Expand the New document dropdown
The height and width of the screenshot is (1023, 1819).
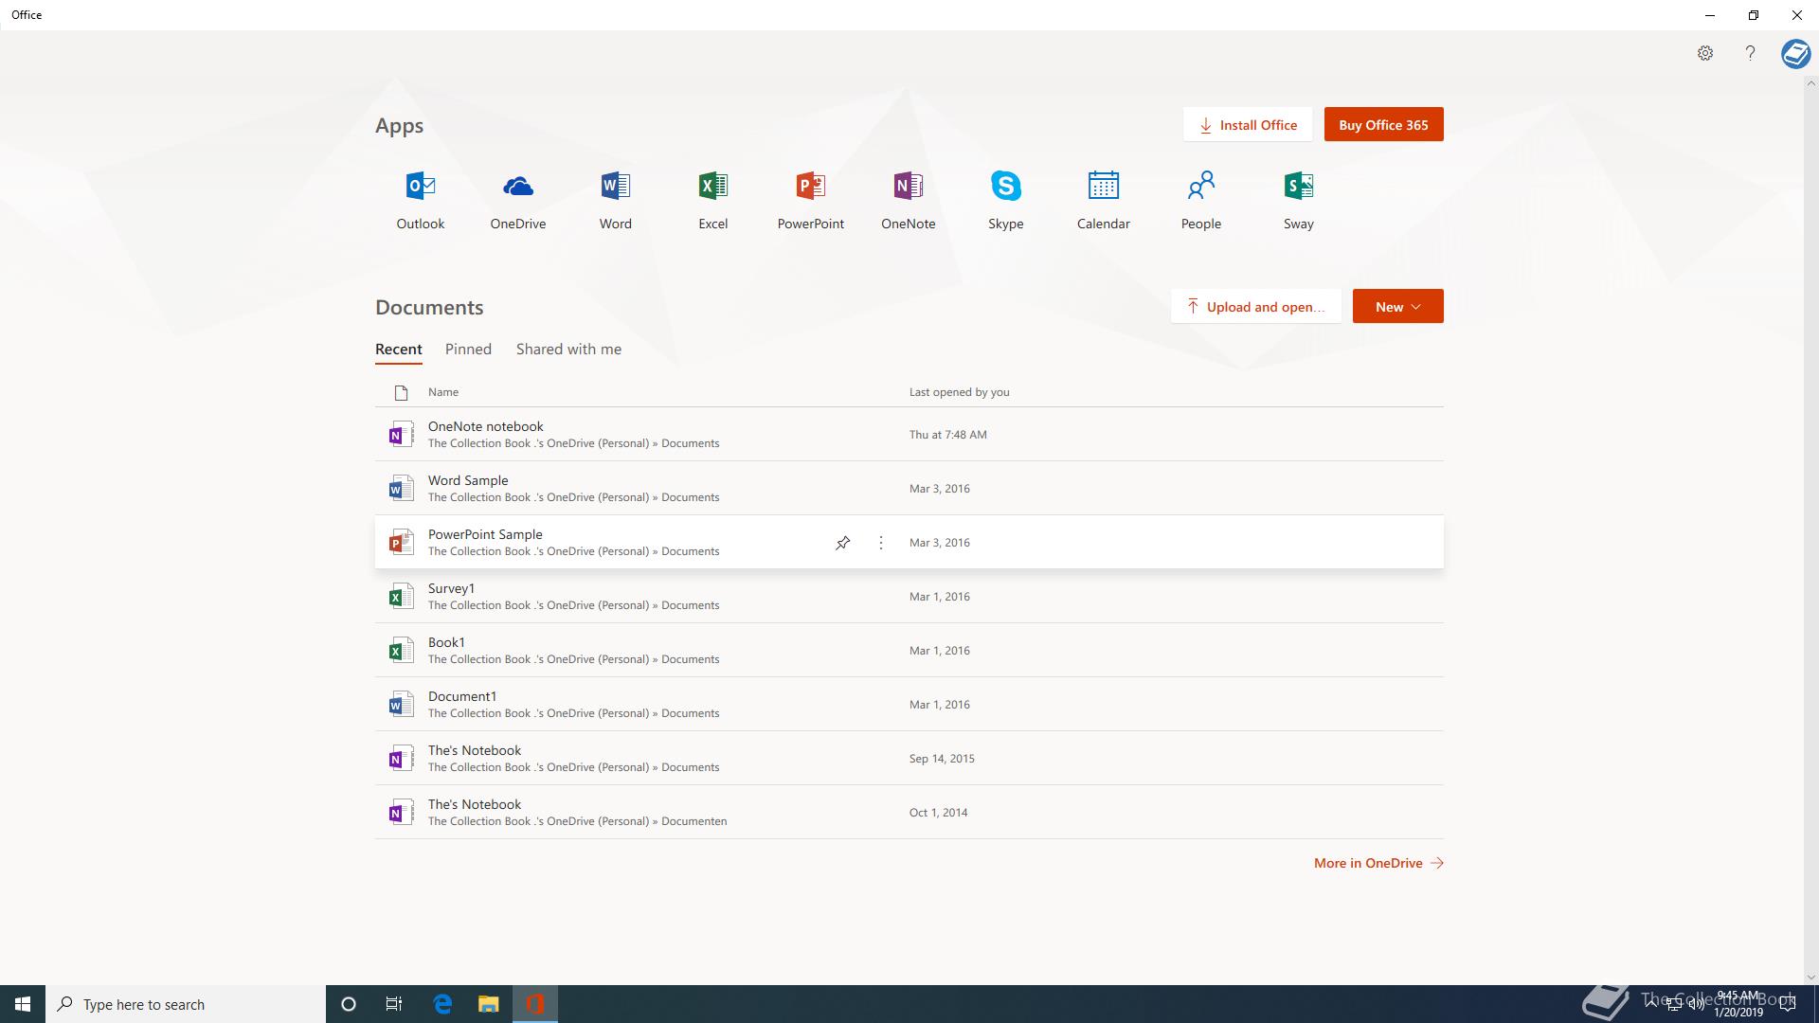[x=1397, y=306]
